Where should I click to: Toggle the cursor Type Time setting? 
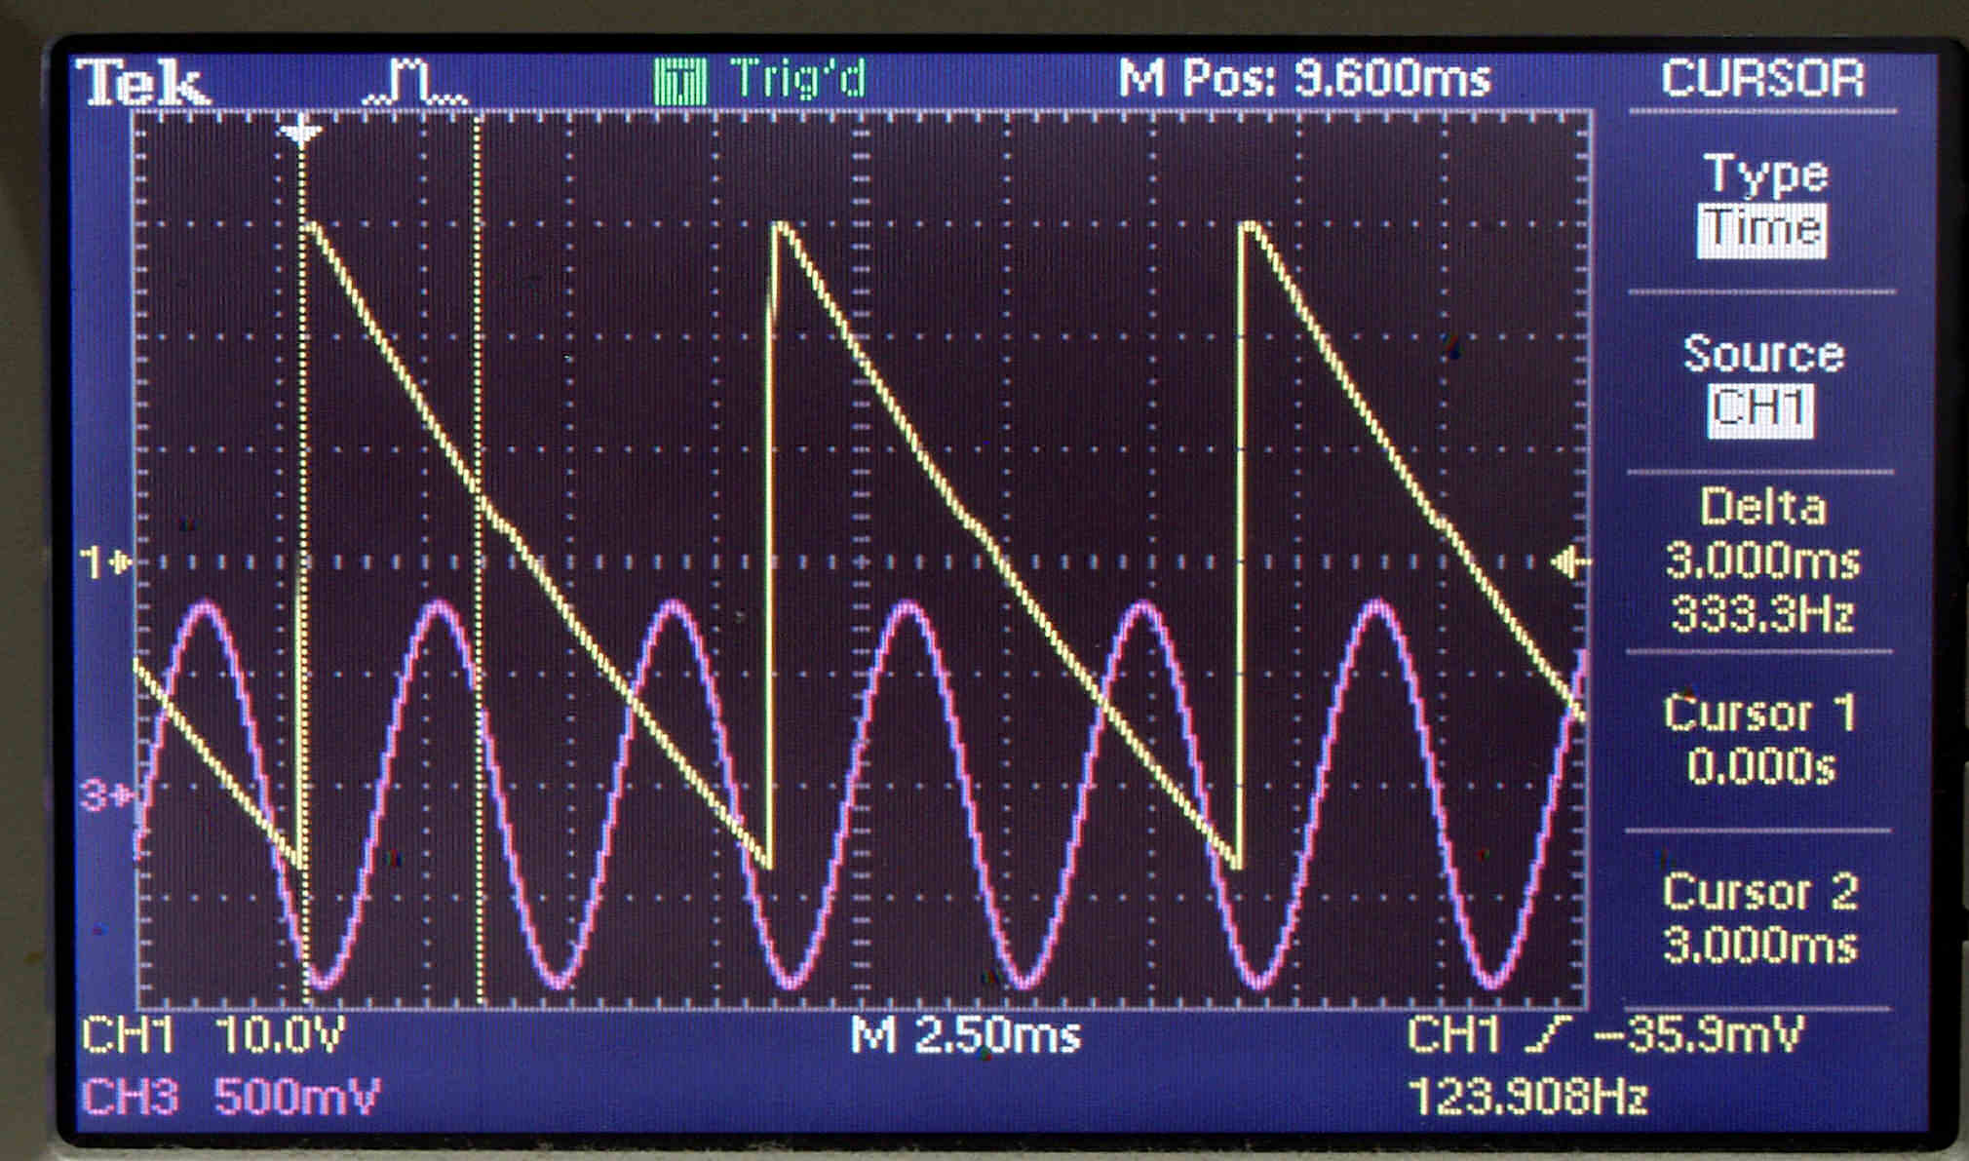[x=1761, y=230]
